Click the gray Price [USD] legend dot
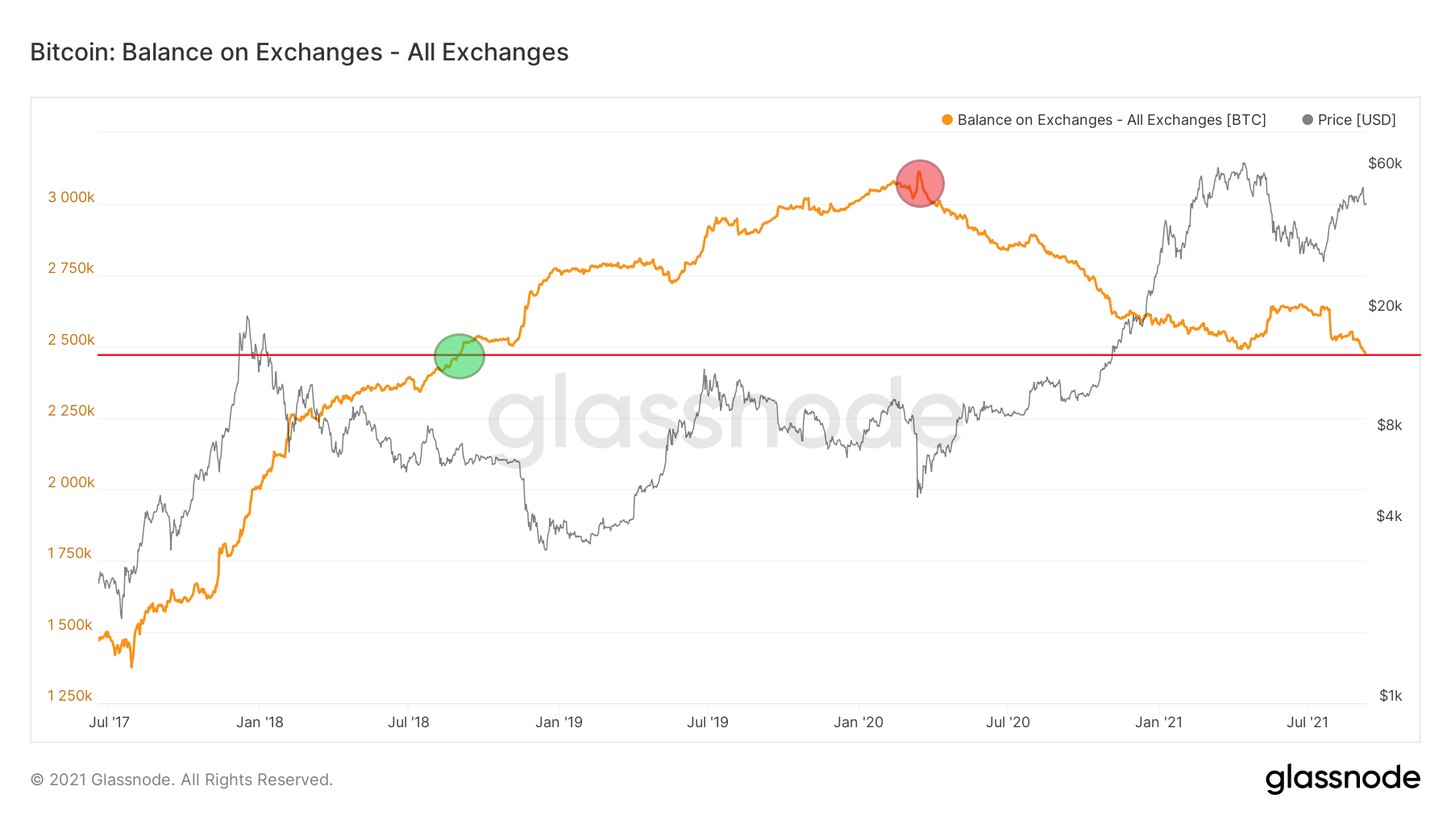The image size is (1451, 815). [x=1308, y=120]
